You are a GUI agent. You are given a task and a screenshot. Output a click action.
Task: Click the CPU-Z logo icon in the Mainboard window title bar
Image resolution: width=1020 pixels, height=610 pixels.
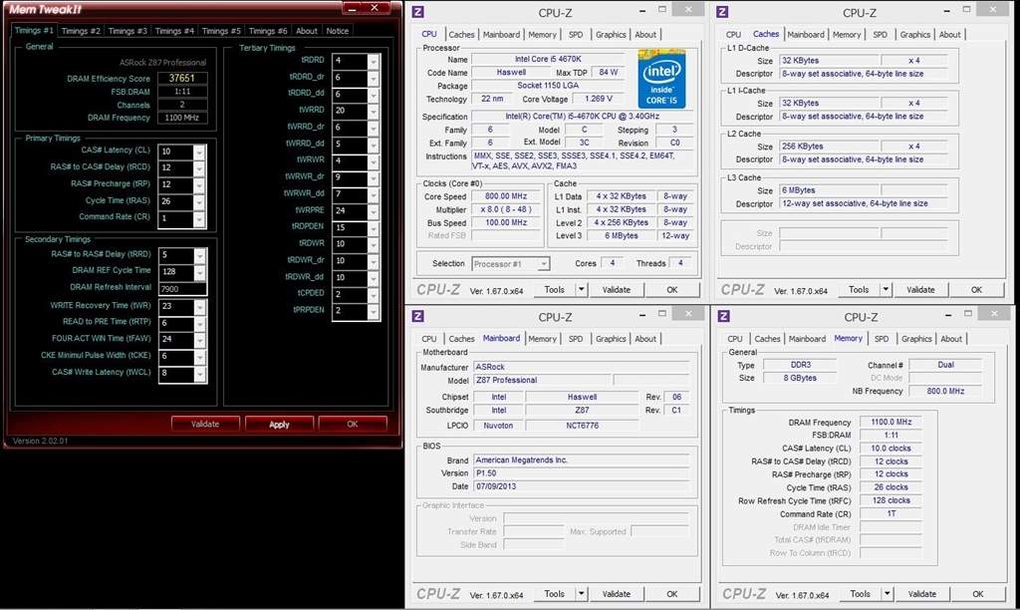(418, 316)
